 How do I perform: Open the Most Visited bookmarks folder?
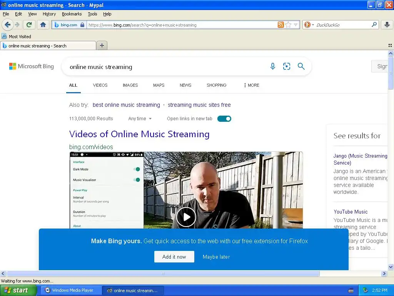pyautogui.click(x=16, y=37)
